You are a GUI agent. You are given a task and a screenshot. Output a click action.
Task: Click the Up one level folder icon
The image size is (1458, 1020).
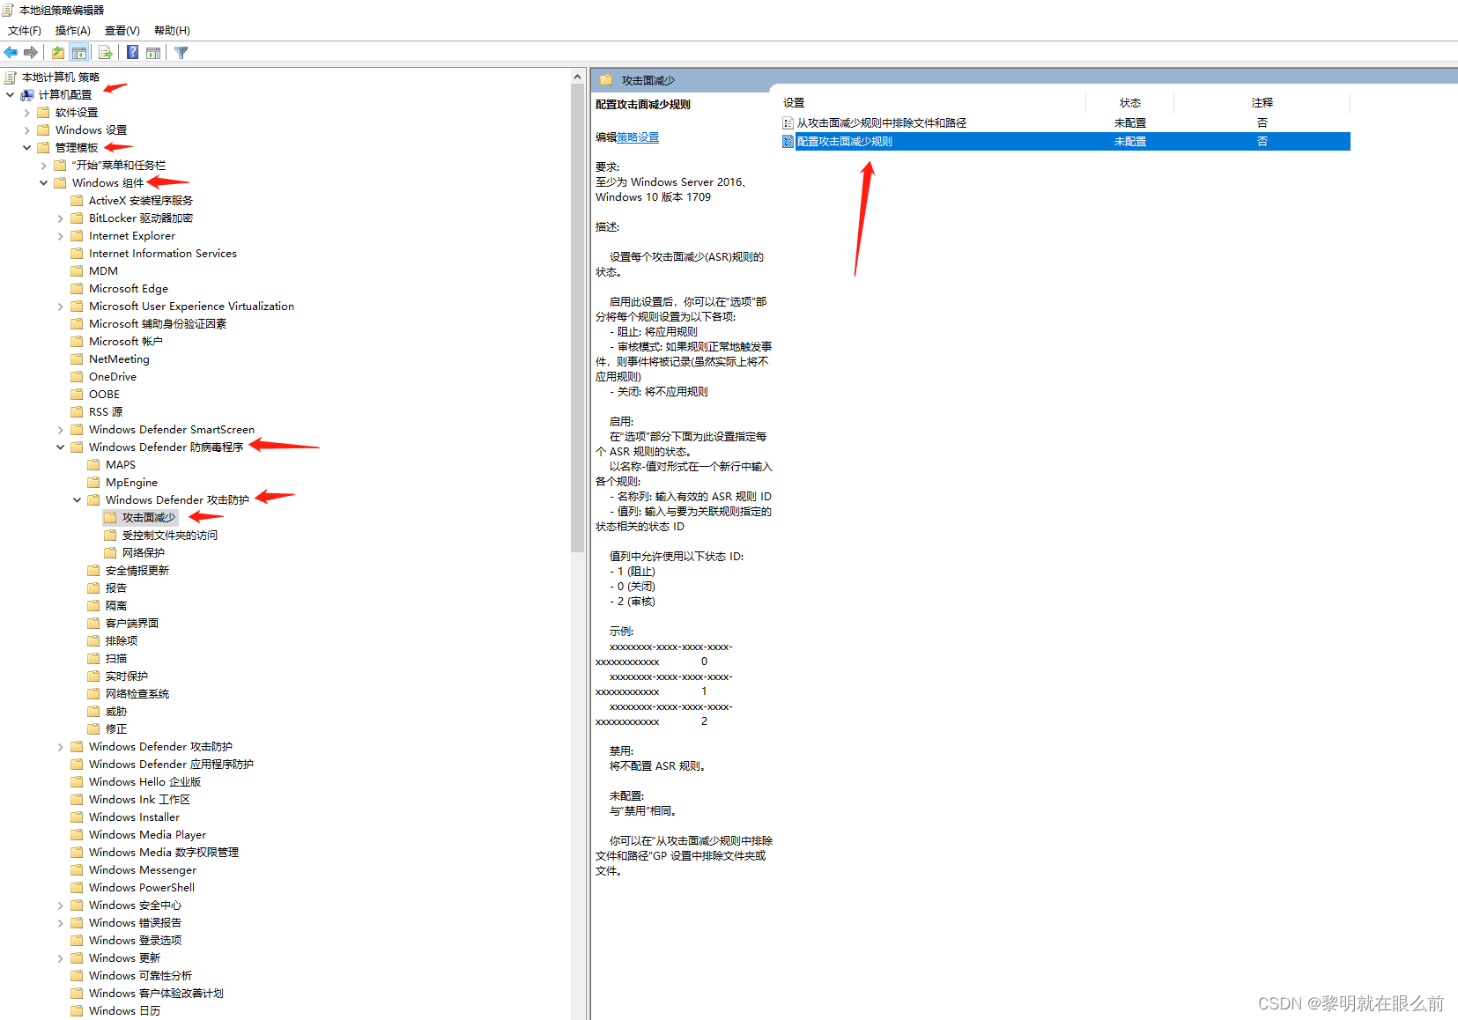[58, 53]
